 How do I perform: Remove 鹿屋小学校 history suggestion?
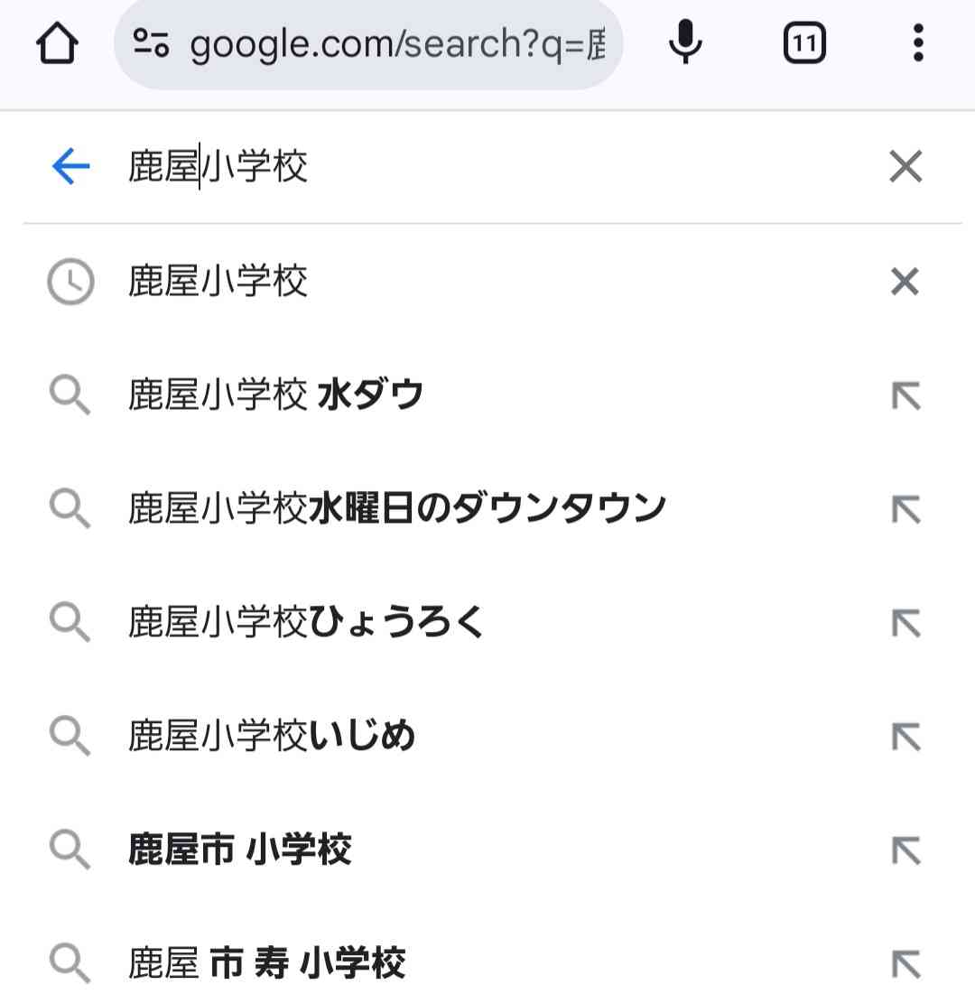tap(905, 282)
